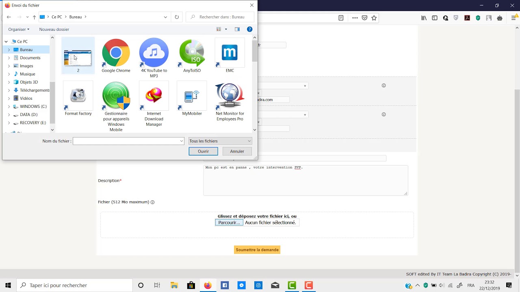Click the taskbar search box
Screen dimensions: 520x292
(75, 285)
